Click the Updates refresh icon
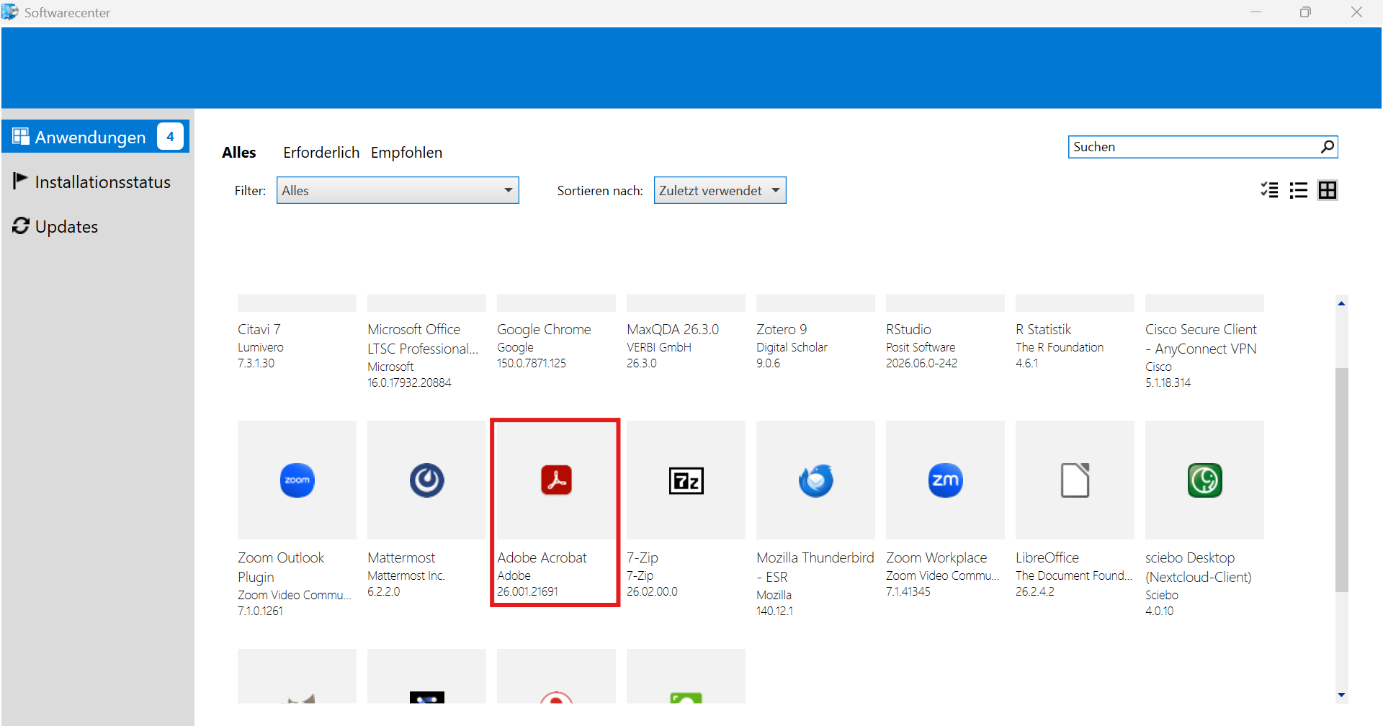 point(21,226)
